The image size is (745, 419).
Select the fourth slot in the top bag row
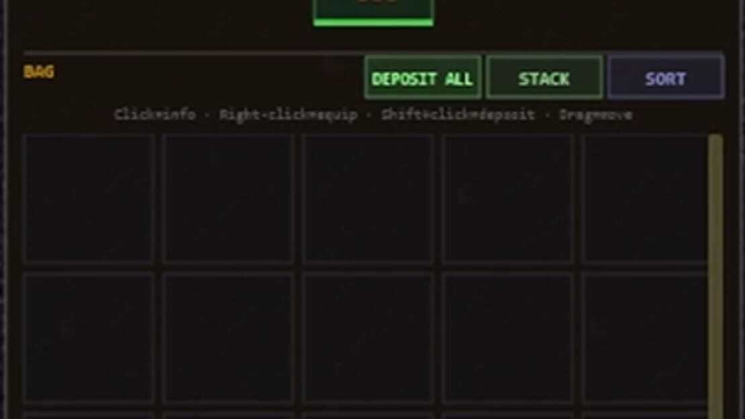[507, 199]
